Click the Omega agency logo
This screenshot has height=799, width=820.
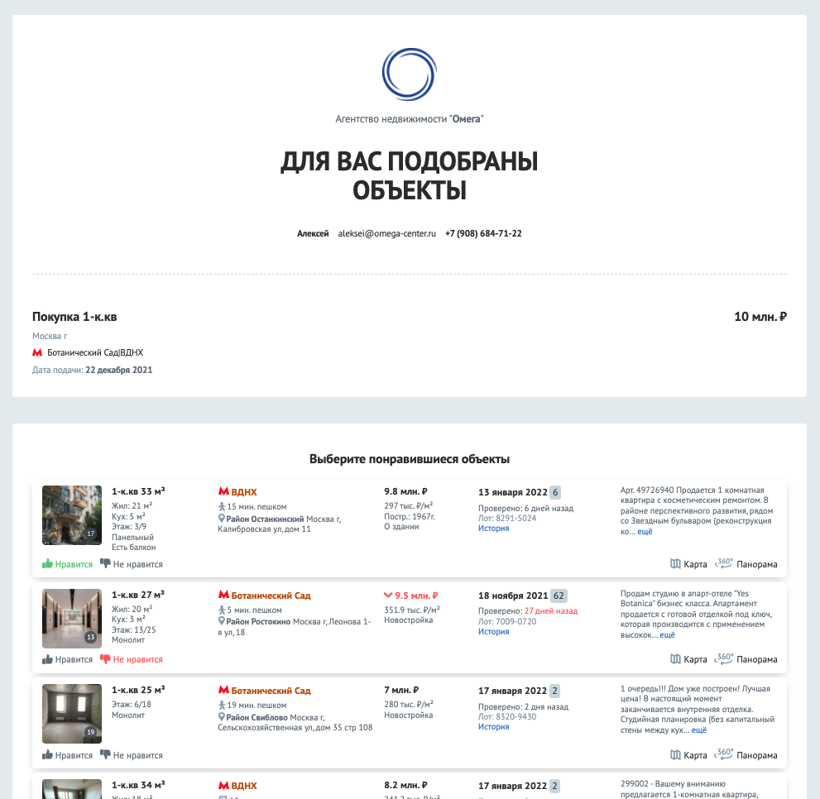[x=409, y=74]
